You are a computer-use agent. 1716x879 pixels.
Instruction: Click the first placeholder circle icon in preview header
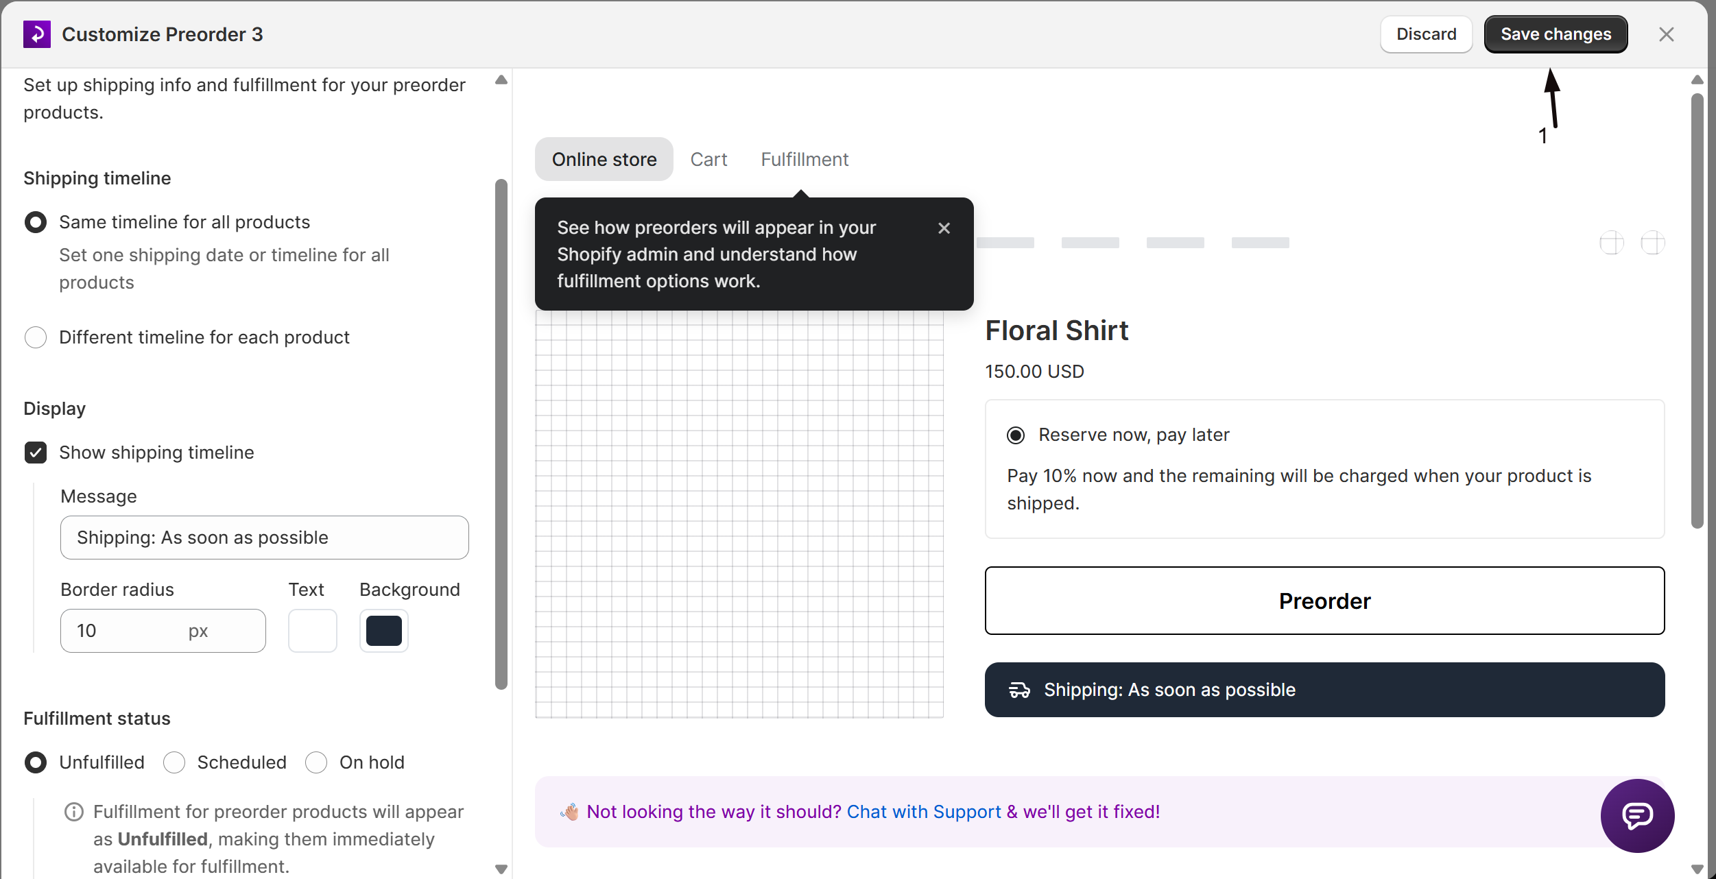(x=1612, y=243)
